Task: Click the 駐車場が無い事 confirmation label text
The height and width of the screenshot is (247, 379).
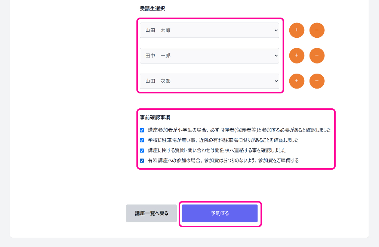Action: coord(223,141)
